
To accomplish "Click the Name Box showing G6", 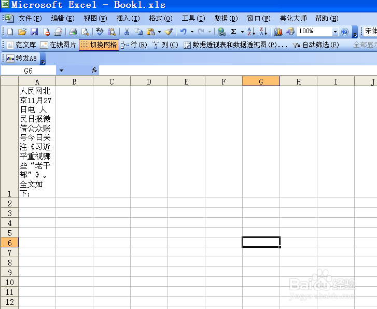I will pyautogui.click(x=28, y=71).
